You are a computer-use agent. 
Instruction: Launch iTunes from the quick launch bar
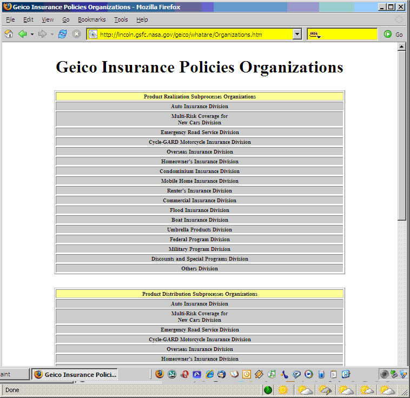(272, 374)
